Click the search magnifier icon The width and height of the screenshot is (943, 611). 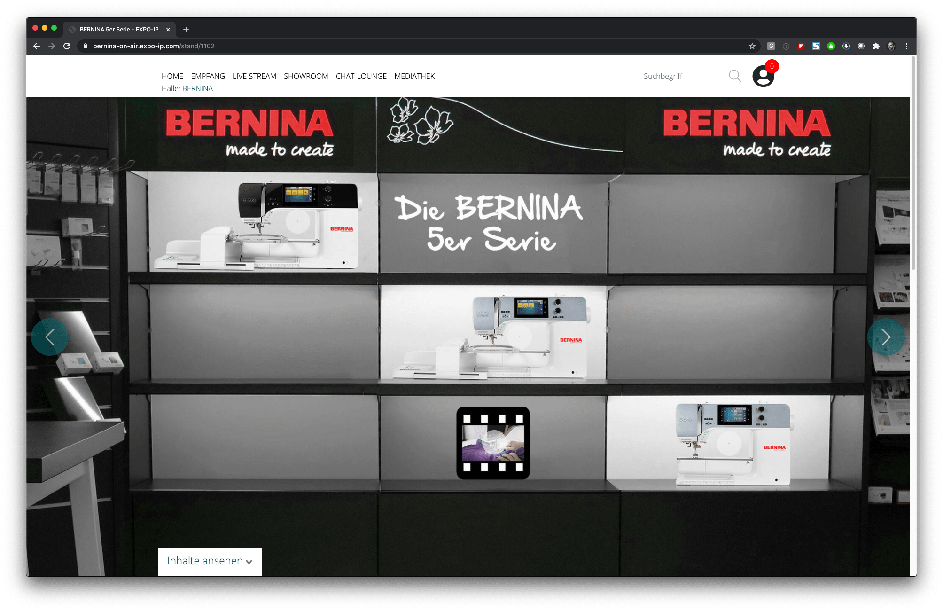point(735,76)
